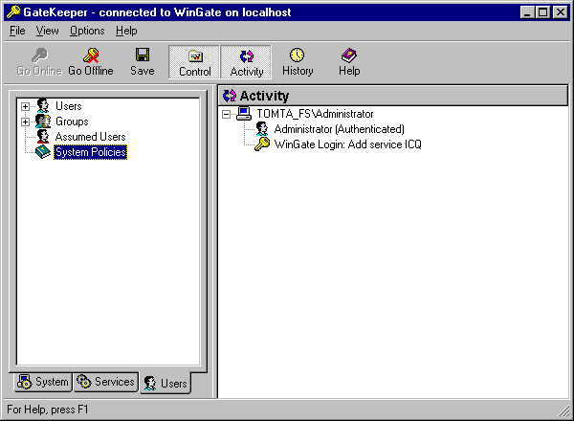Open the File menu
Viewport: 574px width, 421px height.
point(17,31)
